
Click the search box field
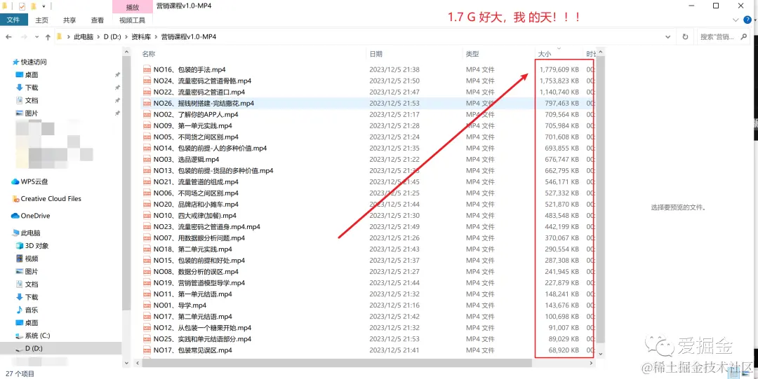(x=723, y=36)
